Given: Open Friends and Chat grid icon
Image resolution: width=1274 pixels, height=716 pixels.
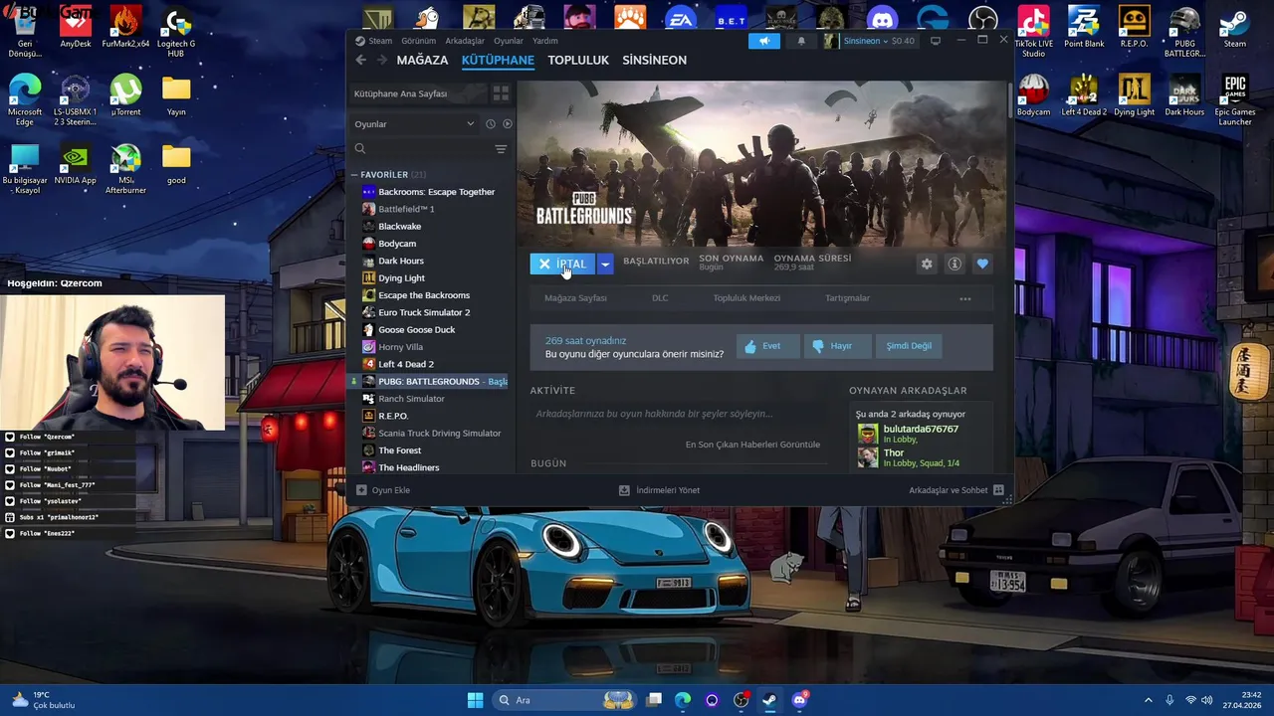Looking at the screenshot, I should (998, 490).
